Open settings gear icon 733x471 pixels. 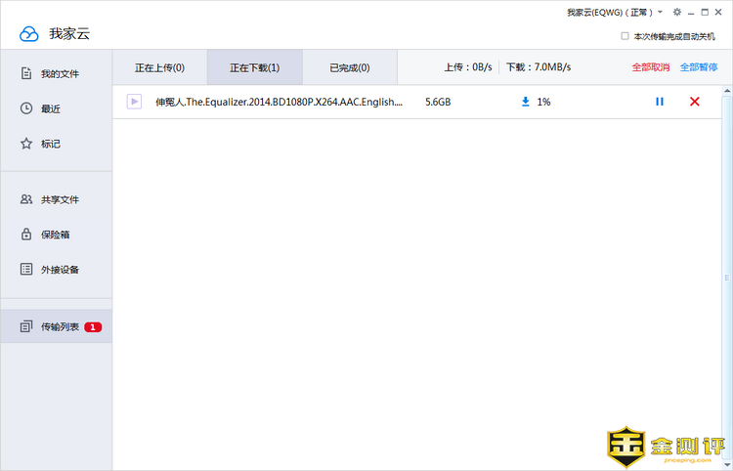point(677,13)
